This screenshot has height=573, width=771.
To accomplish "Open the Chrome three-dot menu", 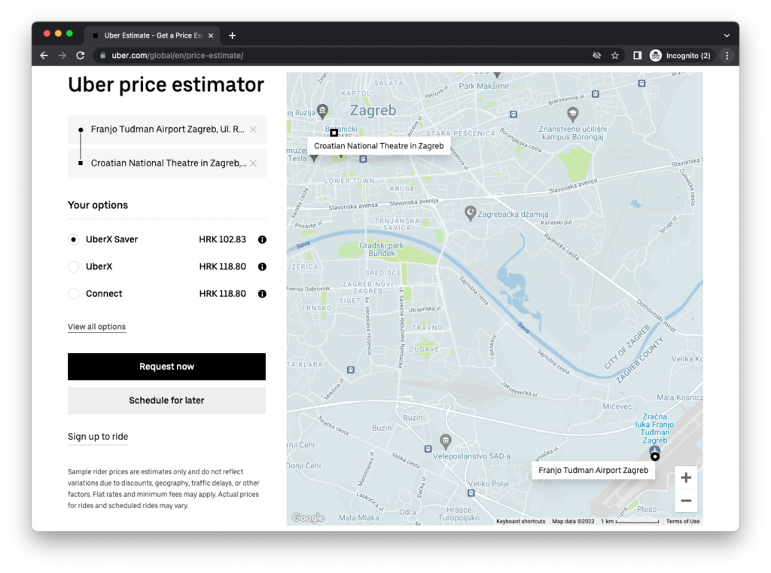I will 727,56.
